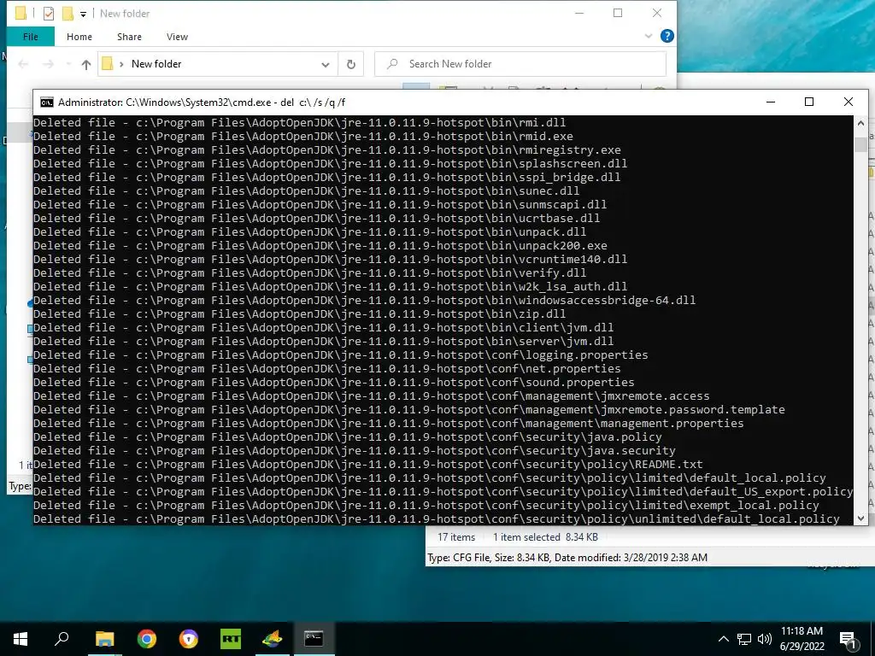Open Customize Quick Access Toolbar dropdown
This screenshot has width=875, height=656.
pos(83,14)
